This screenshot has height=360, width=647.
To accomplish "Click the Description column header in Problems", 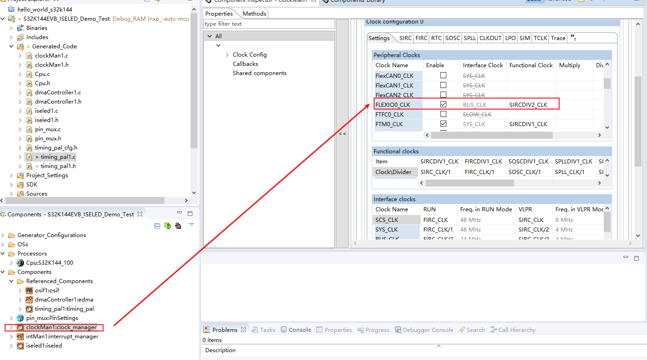I will tap(220, 350).
